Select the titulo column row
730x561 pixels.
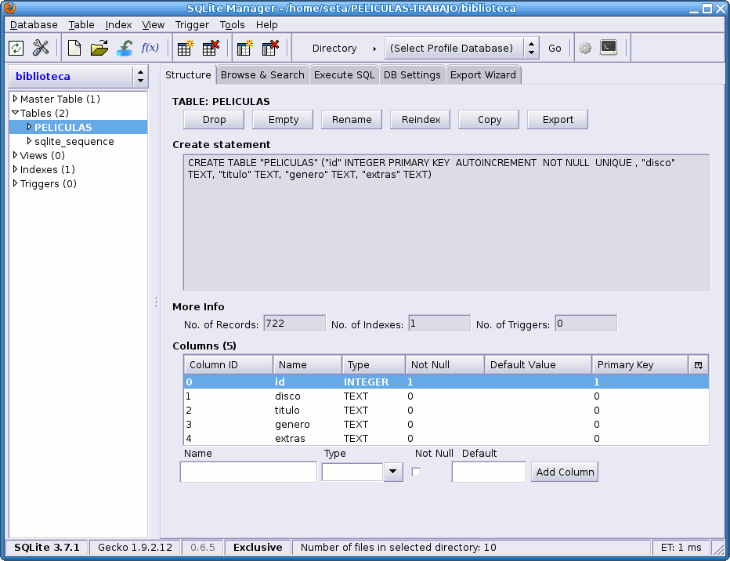[446, 410]
